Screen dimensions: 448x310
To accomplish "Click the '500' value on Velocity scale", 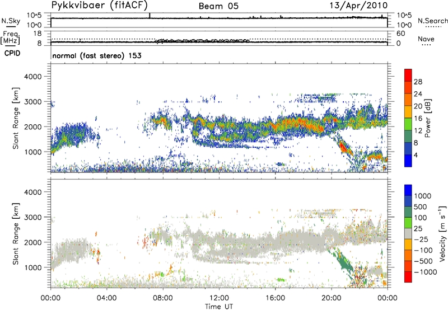I will 422,207.
